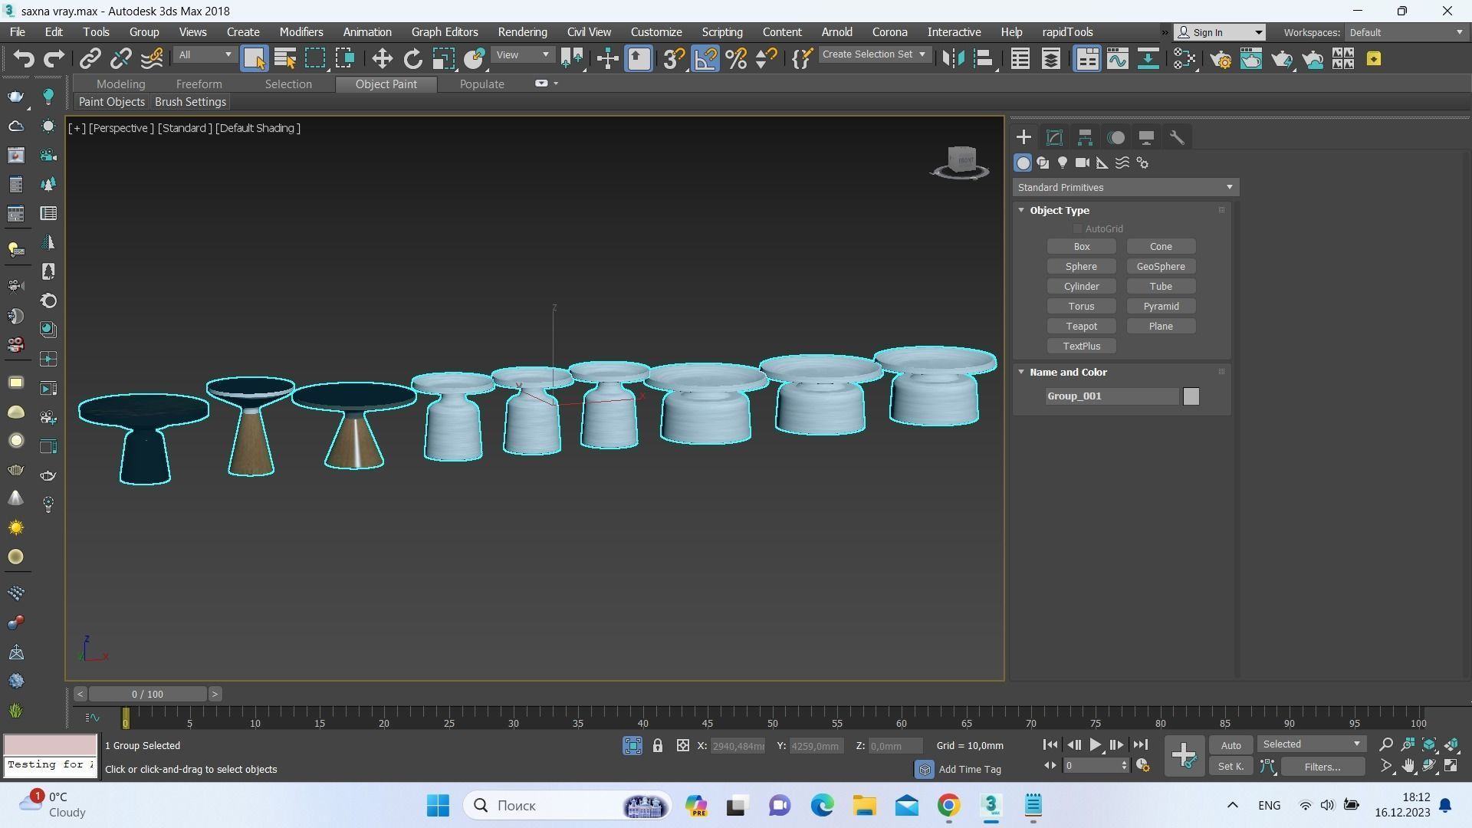The width and height of the screenshot is (1472, 828).
Task: Open the Modify command panel tab
Action: (1054, 138)
